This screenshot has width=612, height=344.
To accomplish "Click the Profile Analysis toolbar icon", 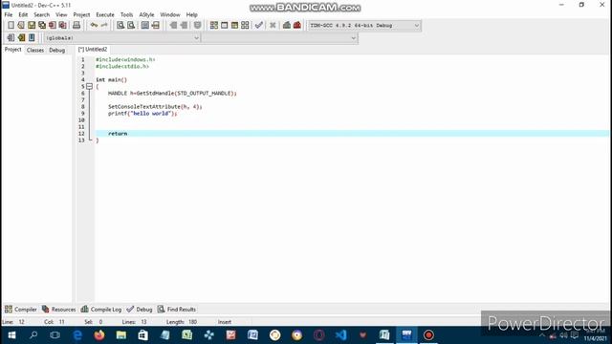I will (287, 25).
